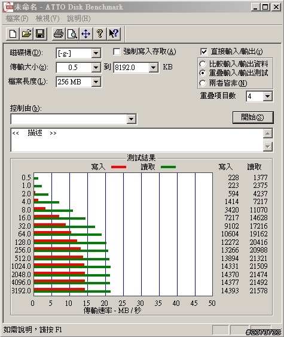This screenshot has width=284, height=337.
Task: Click the 測試結果 group title
Action: pos(141,158)
